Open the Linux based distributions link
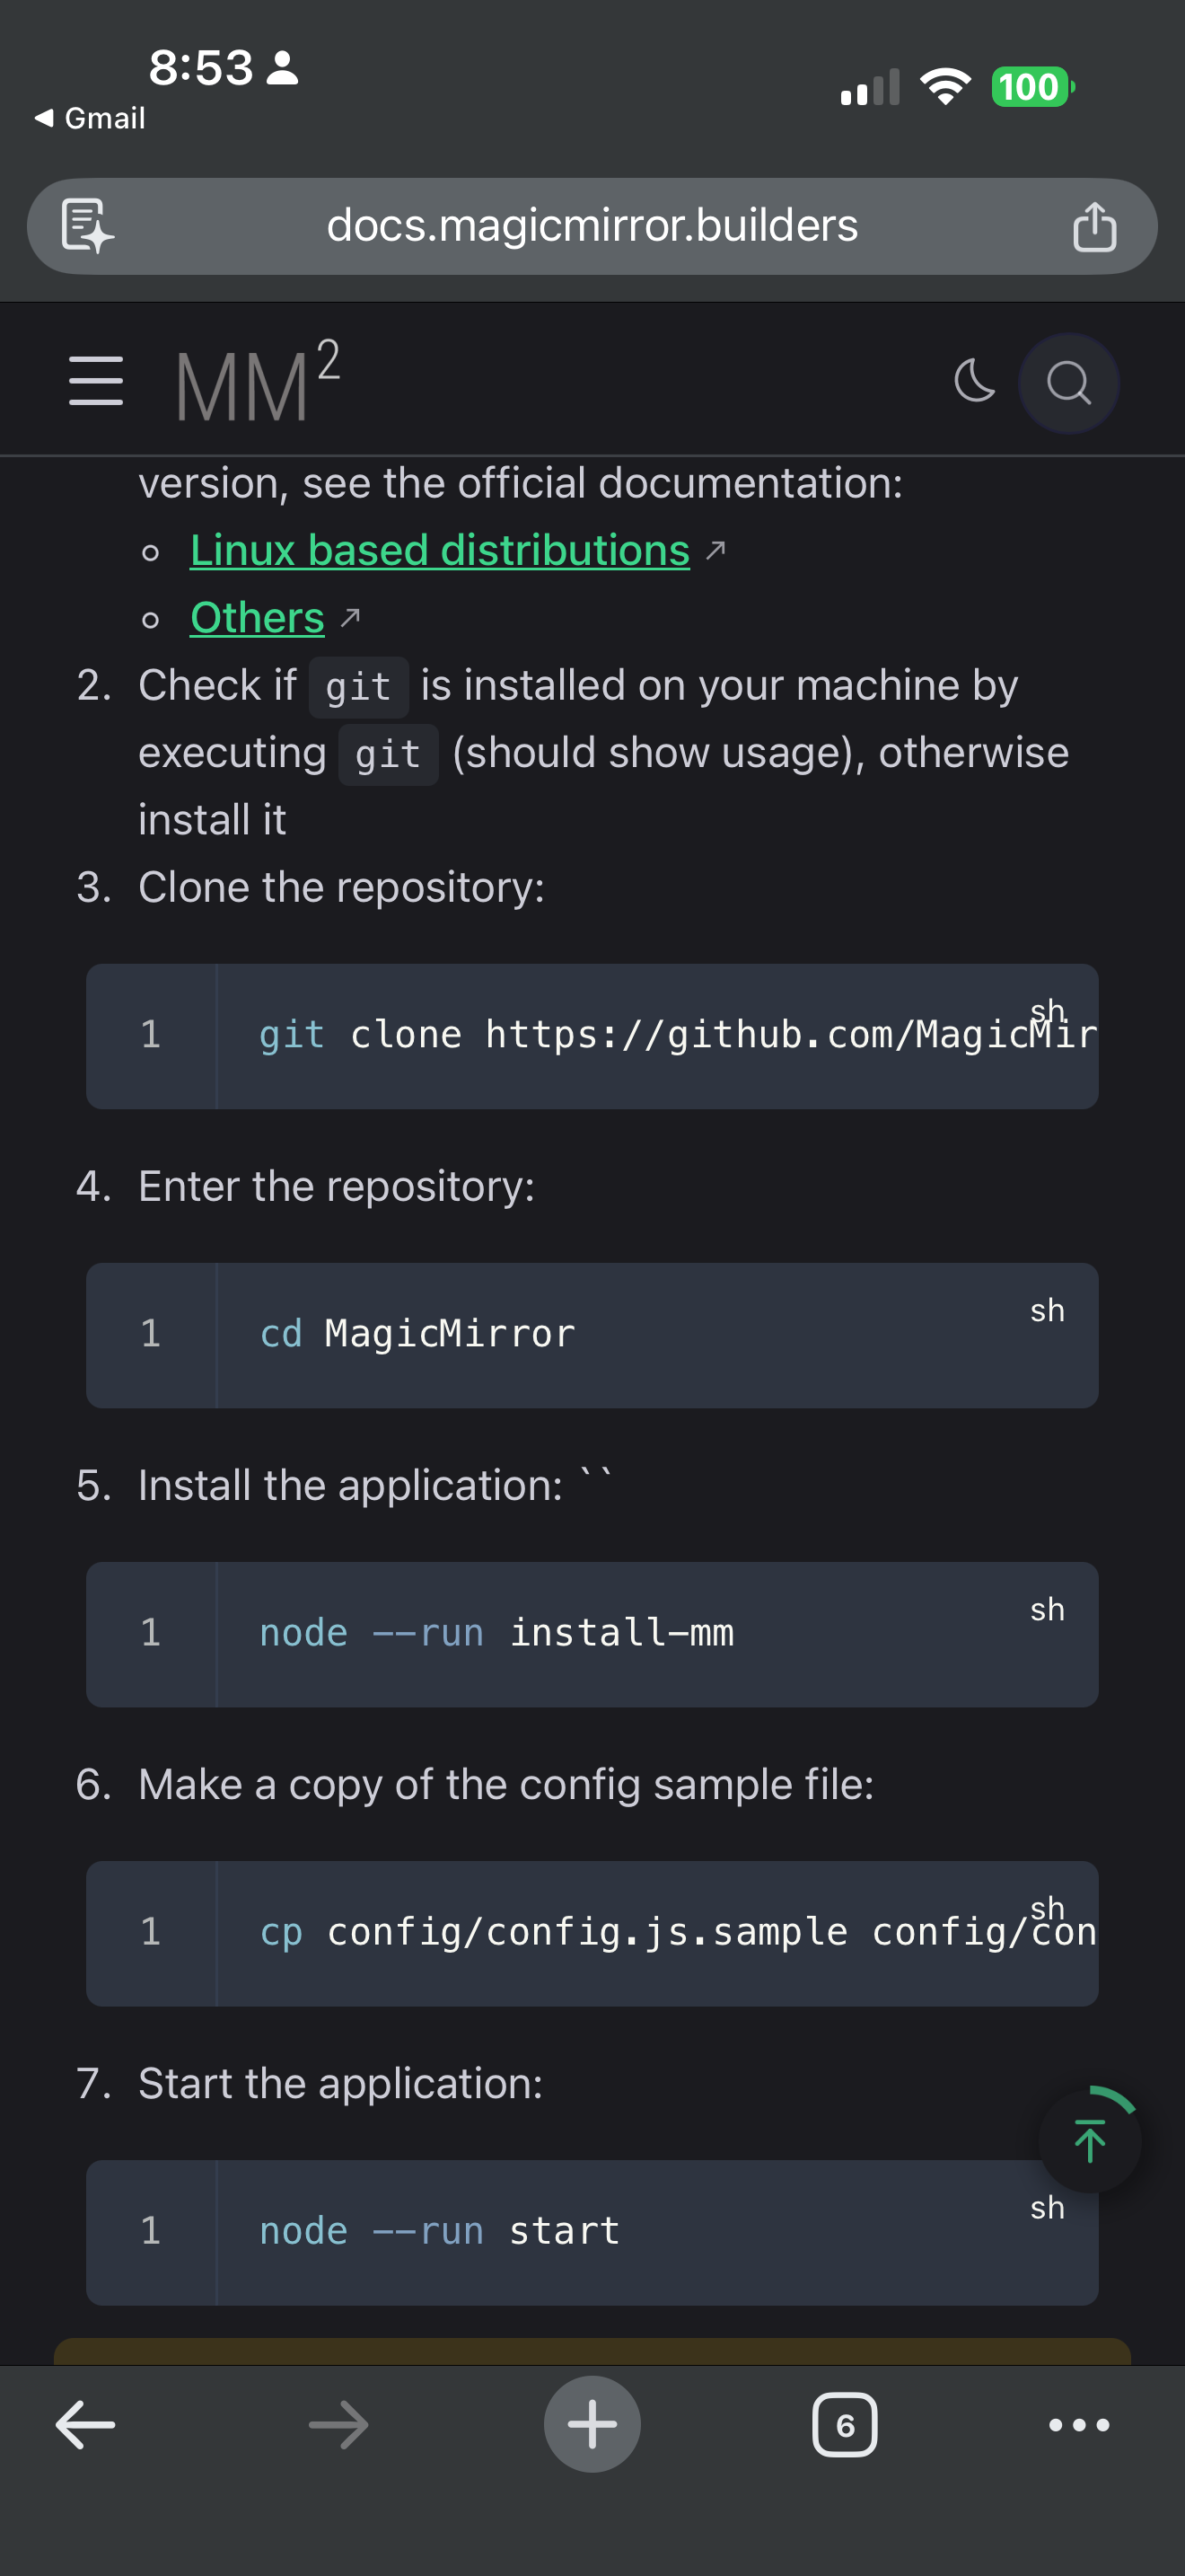The height and width of the screenshot is (2576, 1185). [x=440, y=551]
